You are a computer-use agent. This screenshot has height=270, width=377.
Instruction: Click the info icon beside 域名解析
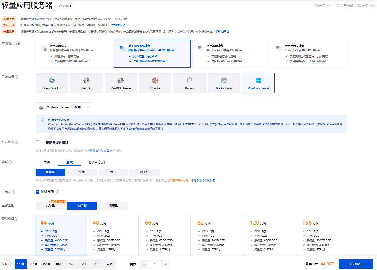pos(17,142)
